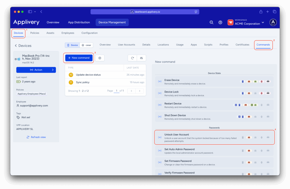Click the Applivery round avatar icon
This screenshot has width=290, height=189.
(273, 22)
